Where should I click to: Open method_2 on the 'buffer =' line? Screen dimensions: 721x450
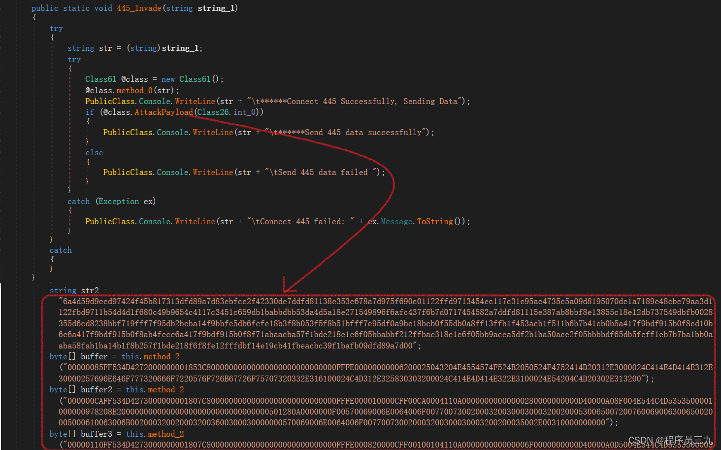[x=162, y=357]
